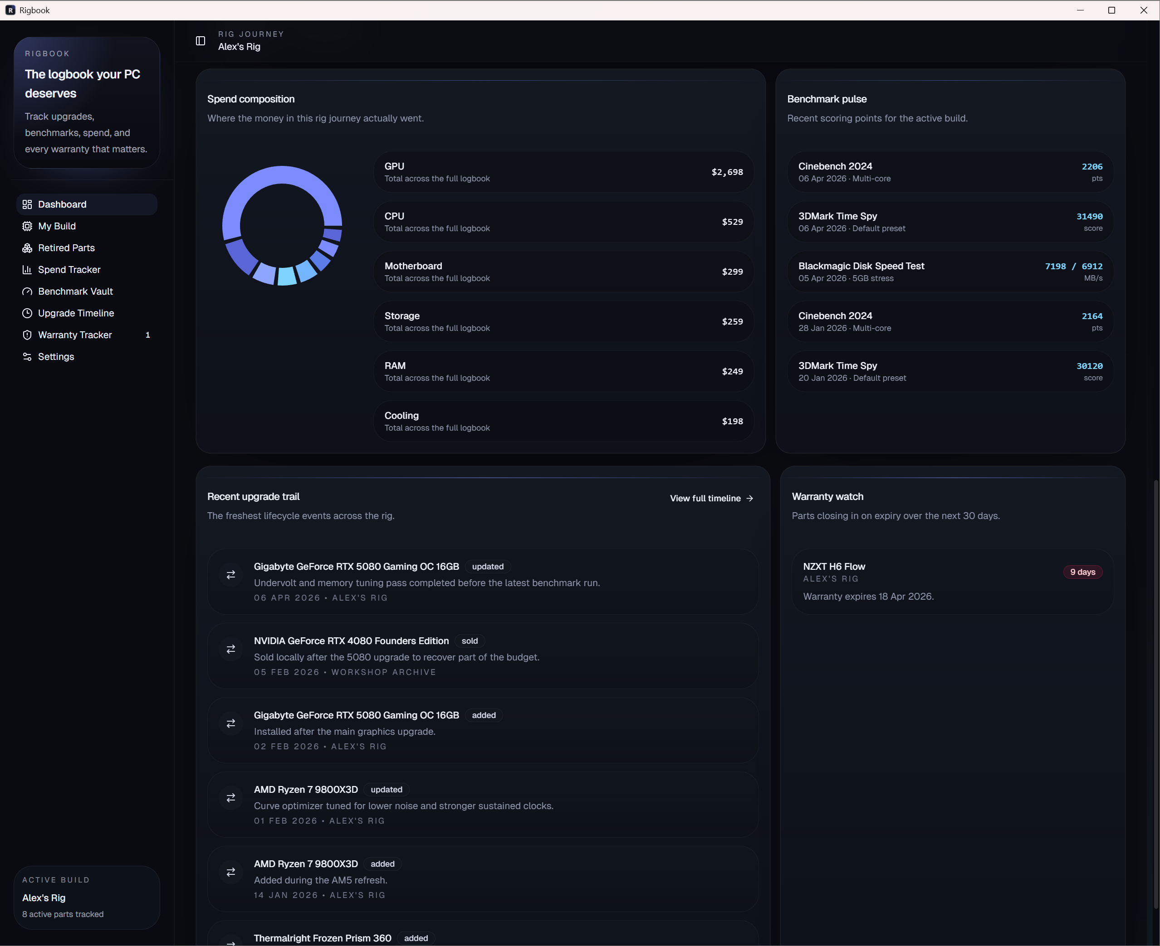Image resolution: width=1160 pixels, height=946 pixels.
Task: Toggle the sidebar panel icon
Action: [x=200, y=41]
